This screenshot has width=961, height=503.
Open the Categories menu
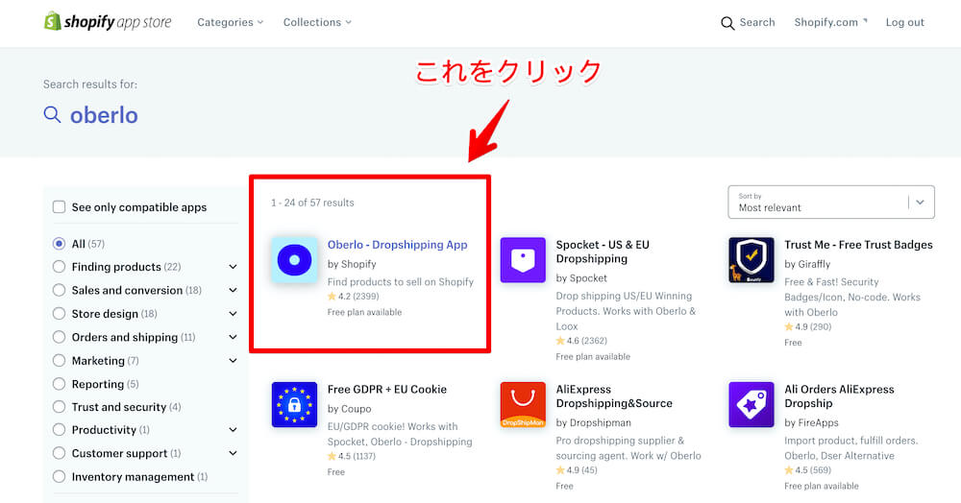click(x=230, y=22)
